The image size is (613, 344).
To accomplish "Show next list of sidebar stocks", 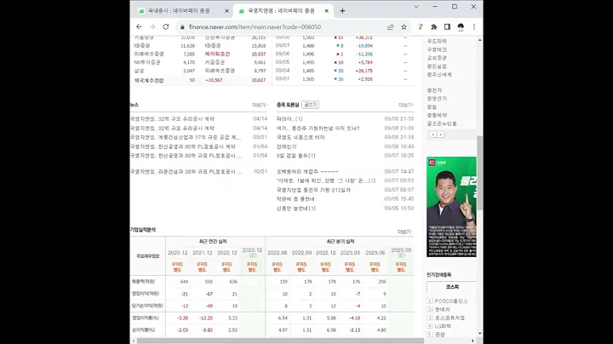I will coord(441,135).
